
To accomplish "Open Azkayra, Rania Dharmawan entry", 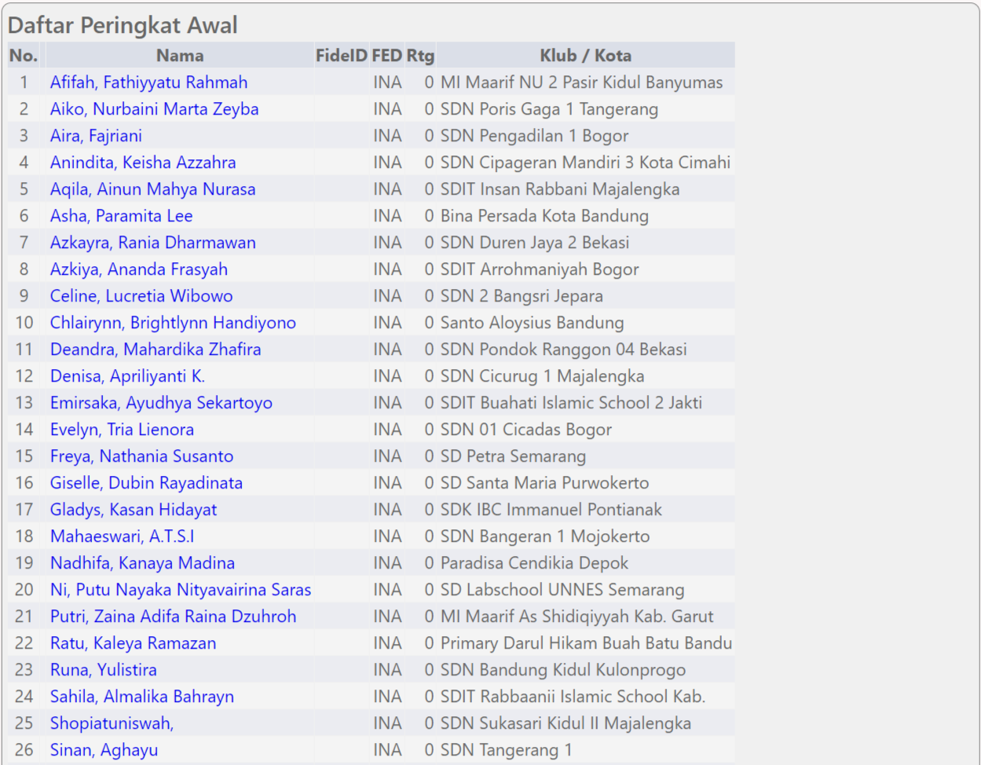I will (x=152, y=243).
